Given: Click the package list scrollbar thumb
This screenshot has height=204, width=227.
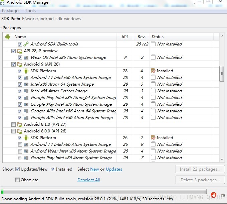Looking at the screenshot, I should pyautogui.click(x=222, y=74).
